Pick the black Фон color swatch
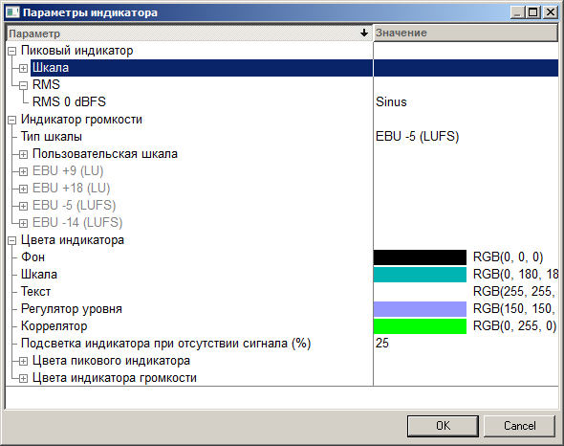Screen dimensions: 564x446 coord(420,257)
